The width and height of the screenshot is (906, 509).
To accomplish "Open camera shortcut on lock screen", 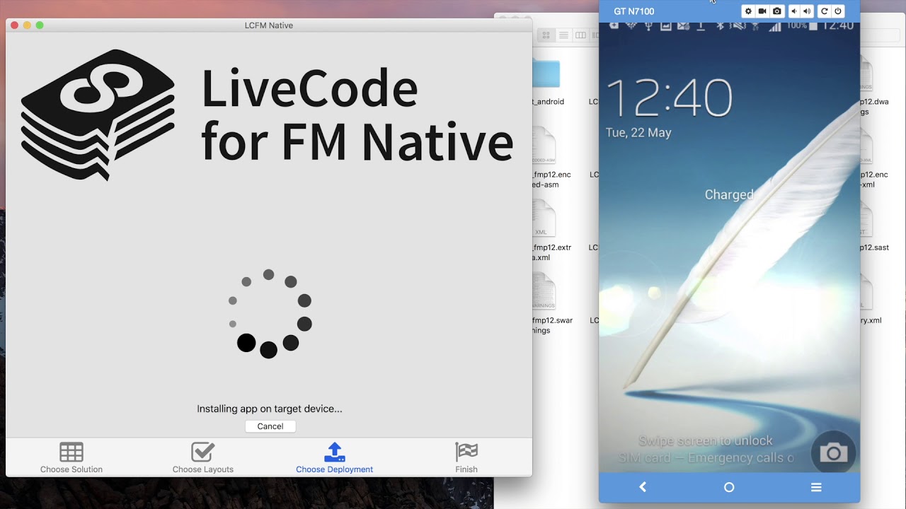I will [833, 452].
